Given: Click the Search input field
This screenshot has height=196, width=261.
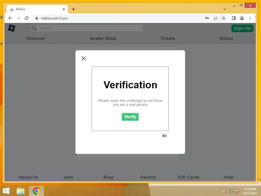Looking at the screenshot, I should click(86, 28).
